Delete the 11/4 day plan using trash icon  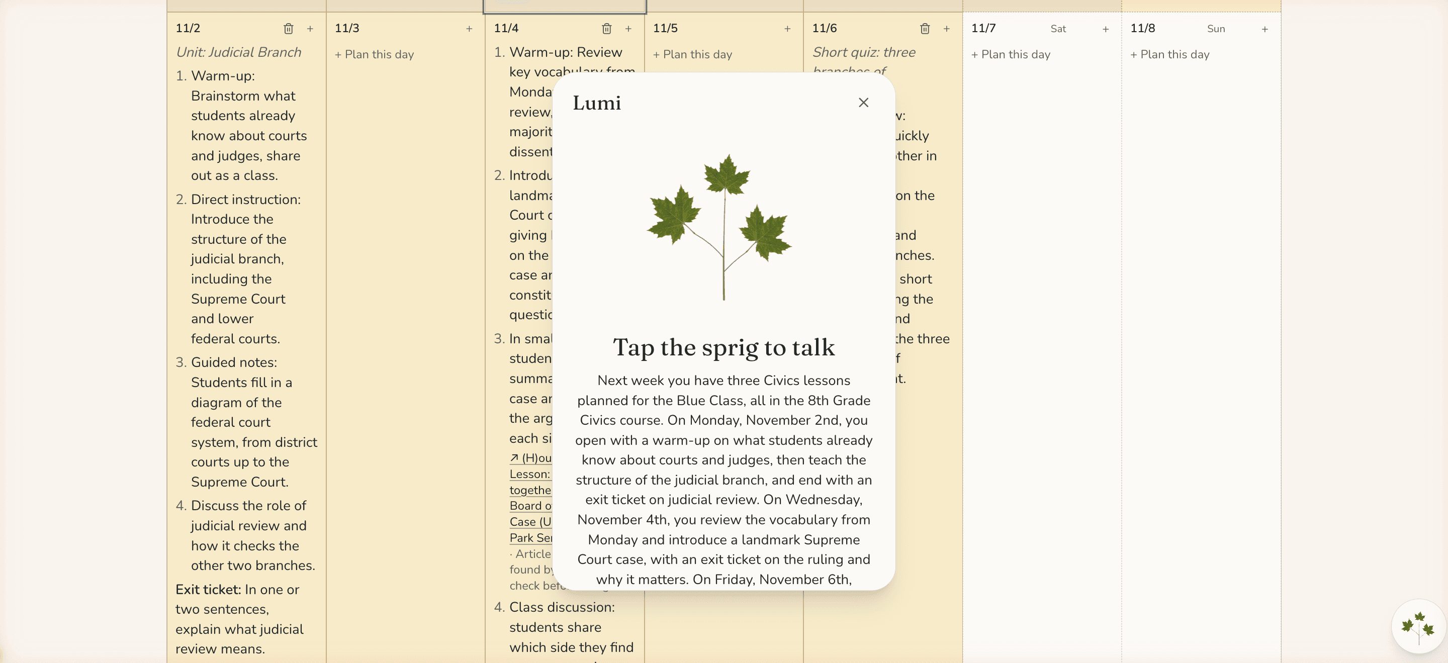606,29
